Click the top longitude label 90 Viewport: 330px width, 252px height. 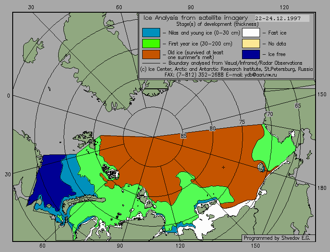191,7
